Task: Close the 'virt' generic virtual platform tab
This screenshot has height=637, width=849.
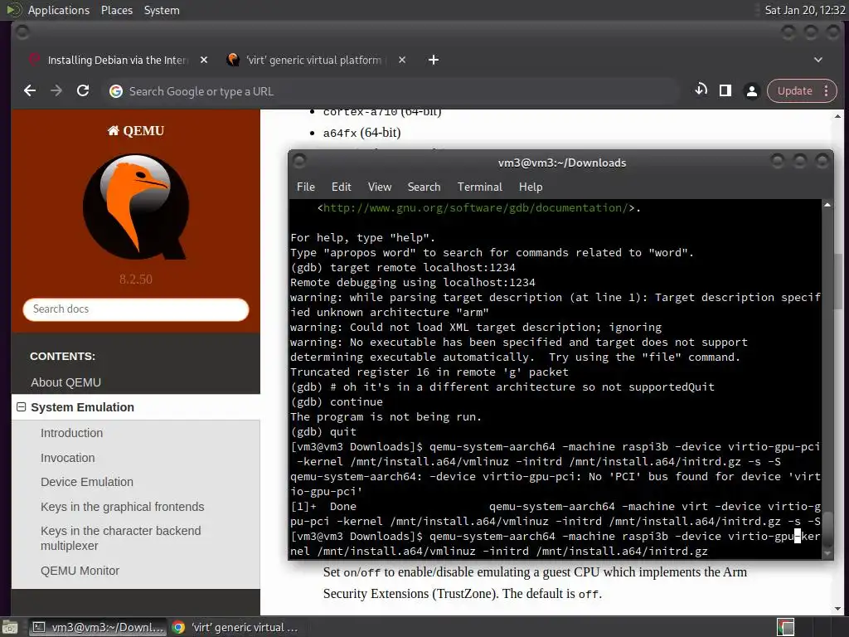Action: (402, 60)
